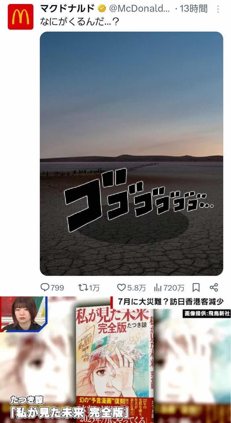Open the @McDonald... handle link
Screen dimensions: 231x423
[x=139, y=9]
